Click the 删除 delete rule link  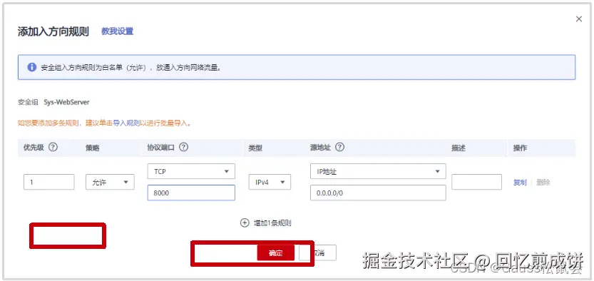(x=543, y=183)
